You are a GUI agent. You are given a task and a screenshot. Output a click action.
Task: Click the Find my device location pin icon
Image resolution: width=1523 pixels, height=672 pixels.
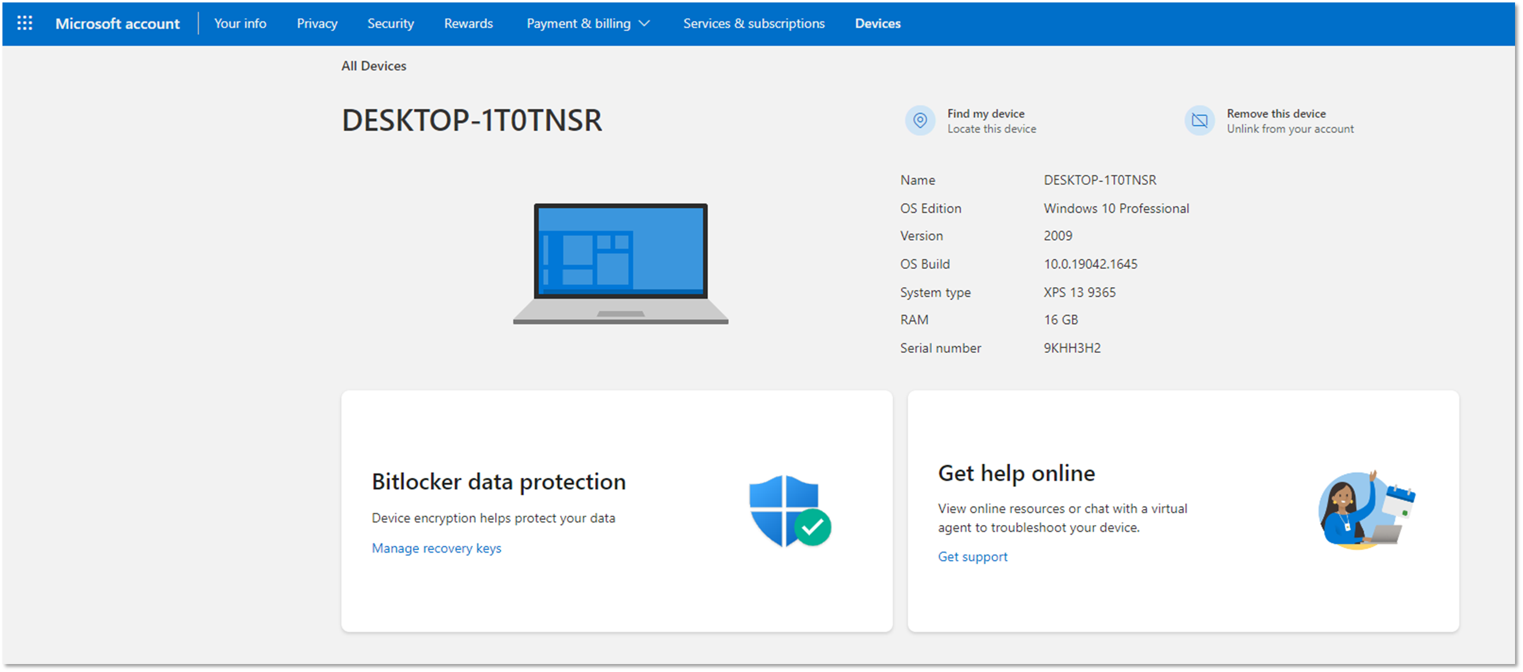pos(920,120)
